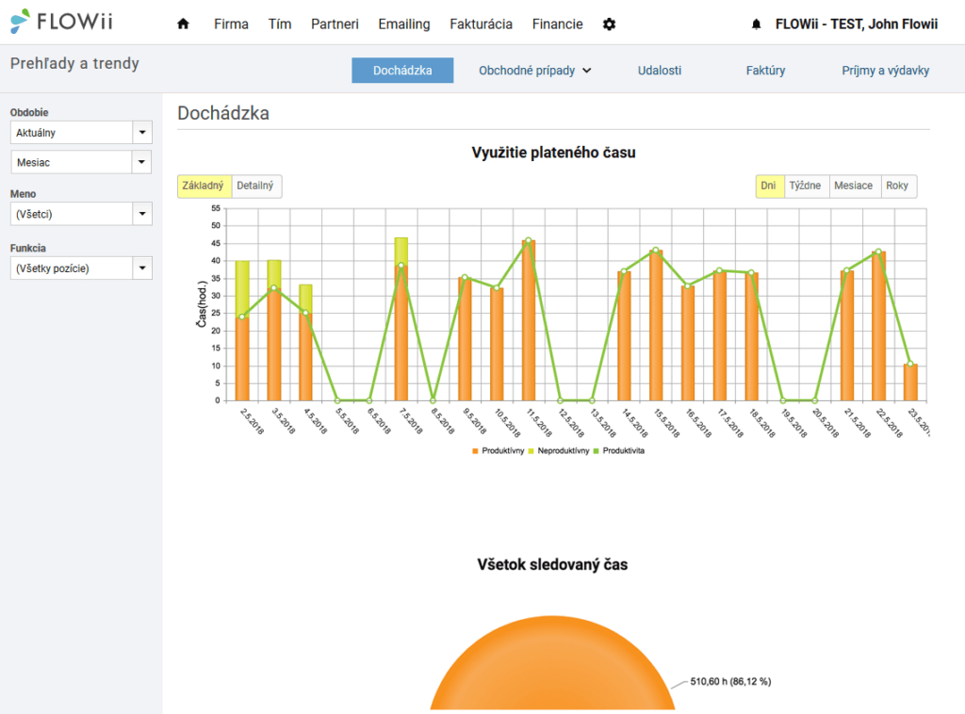Click arrow of Aktuálny combo box
The width and height of the screenshot is (965, 714).
[142, 132]
